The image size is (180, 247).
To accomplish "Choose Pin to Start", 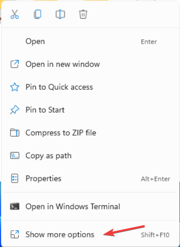I will tap(90, 110).
